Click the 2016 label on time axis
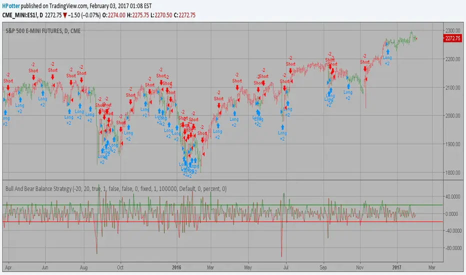The height and width of the screenshot is (275, 466). click(176, 267)
